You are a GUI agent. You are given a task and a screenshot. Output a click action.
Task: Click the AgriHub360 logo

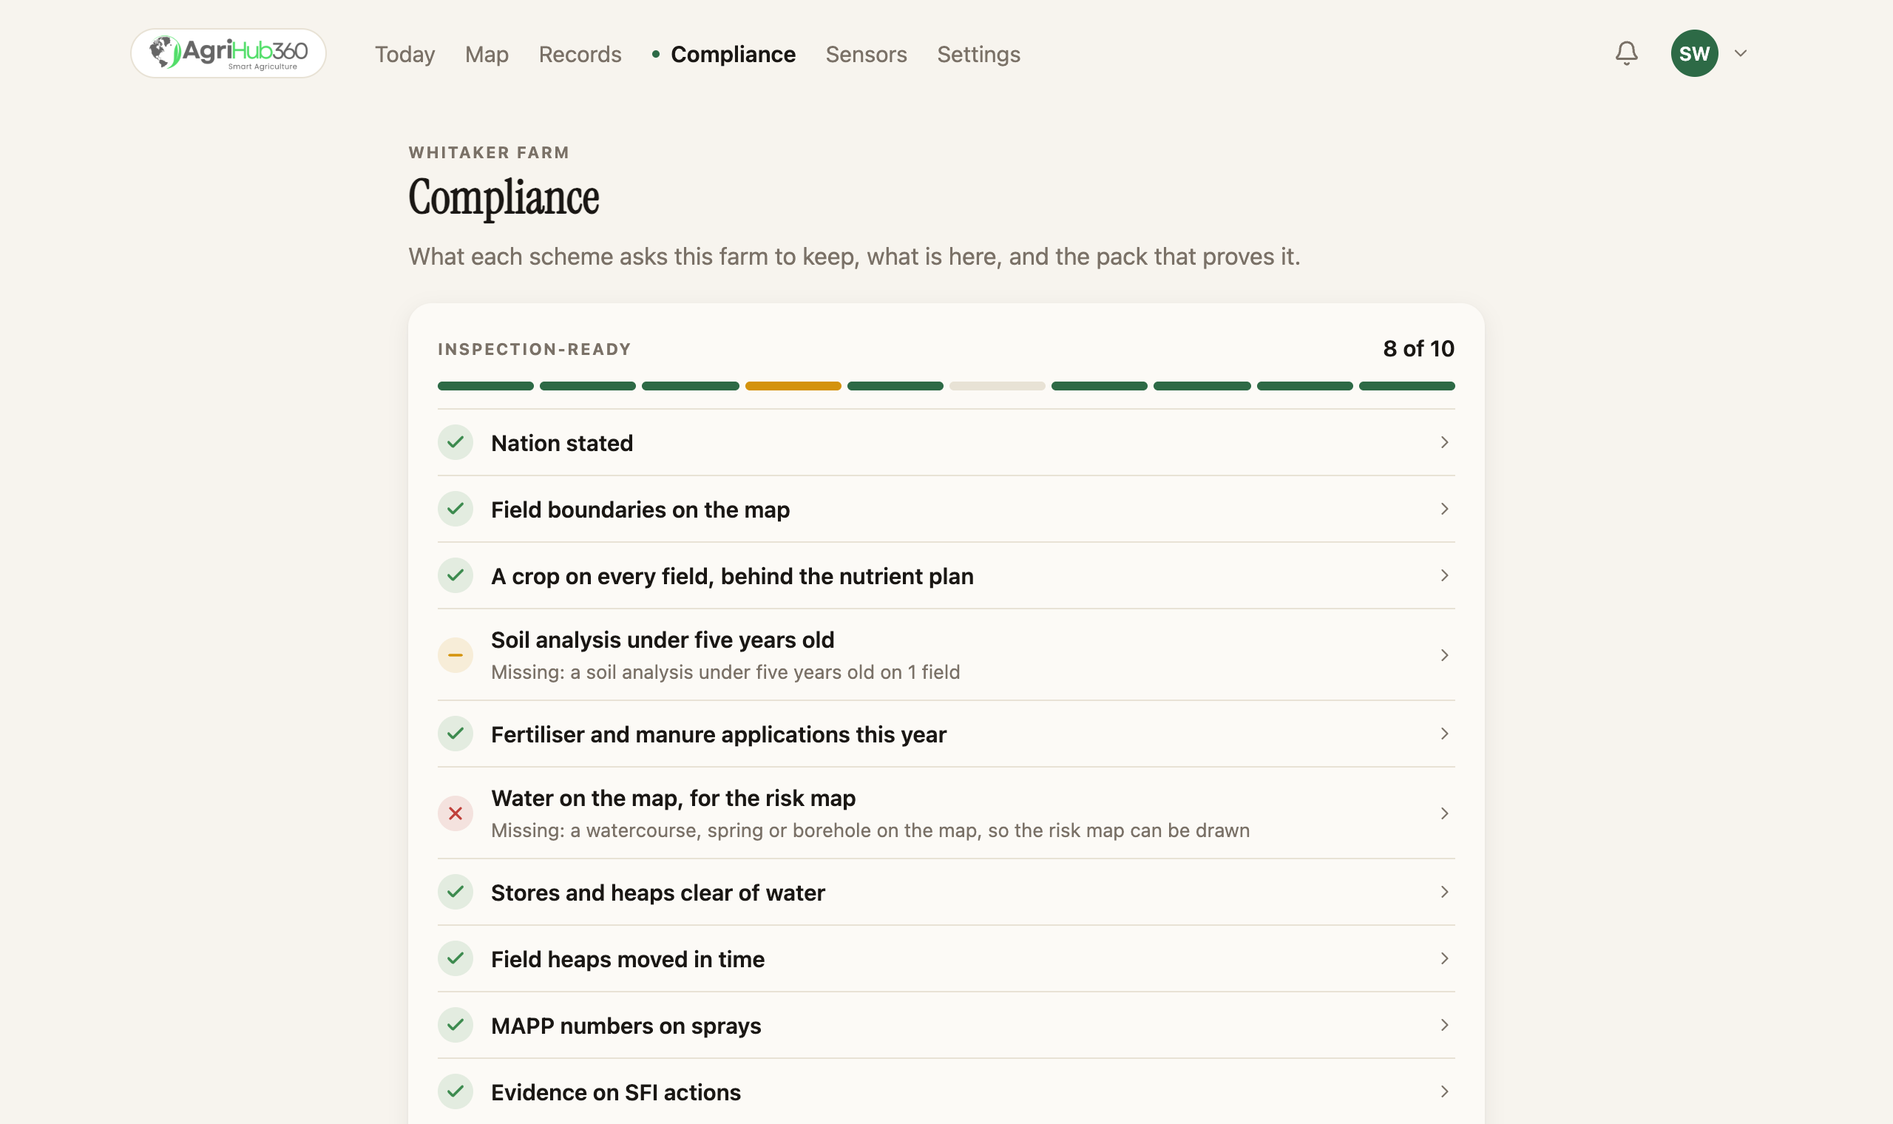(228, 53)
